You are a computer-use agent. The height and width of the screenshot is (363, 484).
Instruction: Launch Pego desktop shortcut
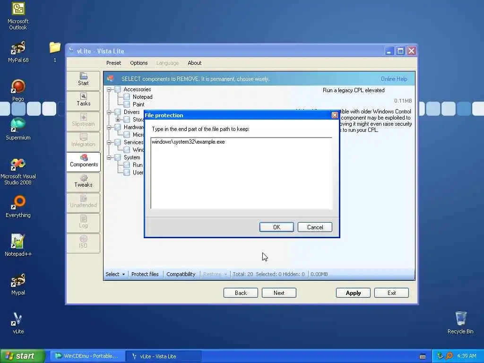(x=18, y=90)
